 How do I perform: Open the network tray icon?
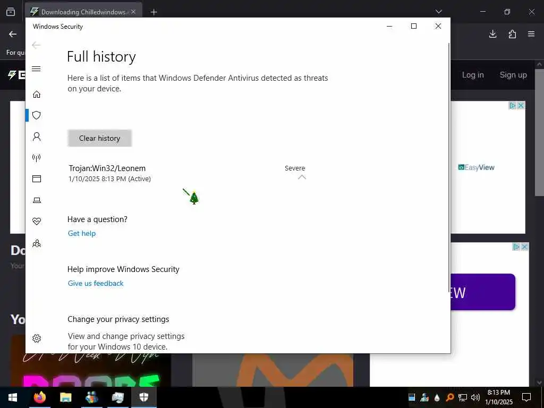pyautogui.click(x=463, y=397)
